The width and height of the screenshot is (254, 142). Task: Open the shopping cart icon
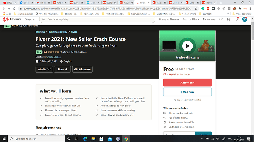tap(229, 19)
